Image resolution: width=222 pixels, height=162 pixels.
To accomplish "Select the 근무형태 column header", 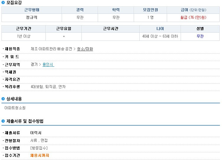I will pos(32,10).
